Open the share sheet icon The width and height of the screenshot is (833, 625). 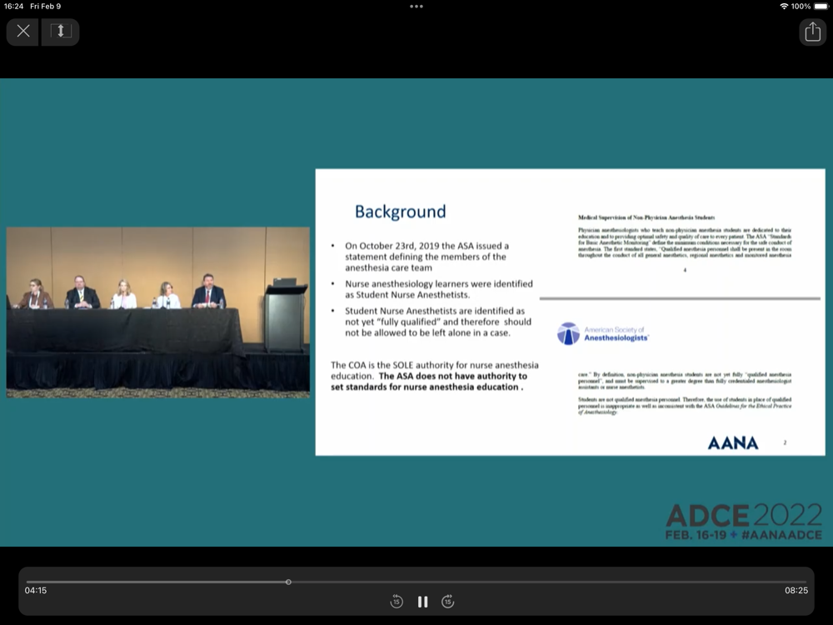(x=812, y=32)
